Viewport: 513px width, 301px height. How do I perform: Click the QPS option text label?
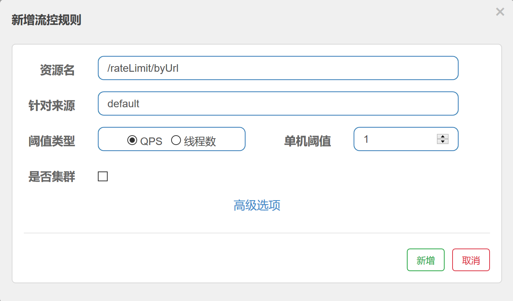tap(151, 141)
